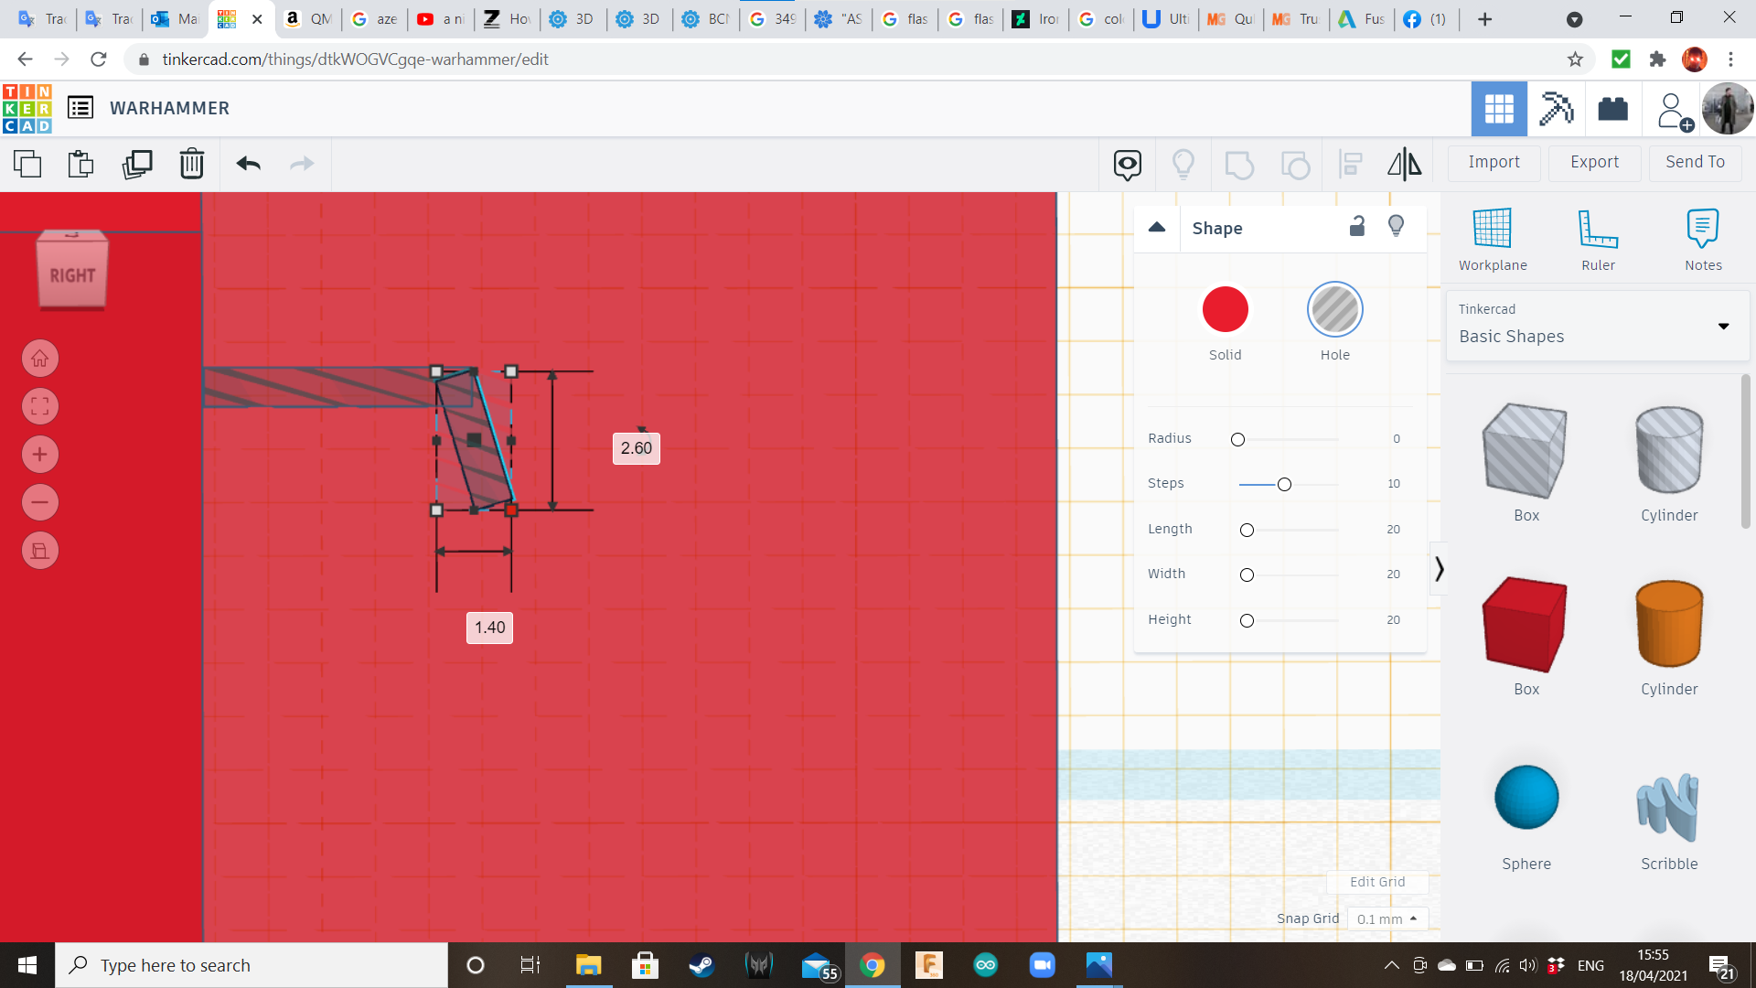Click the Export button
The height and width of the screenshot is (988, 1756).
[x=1594, y=162]
